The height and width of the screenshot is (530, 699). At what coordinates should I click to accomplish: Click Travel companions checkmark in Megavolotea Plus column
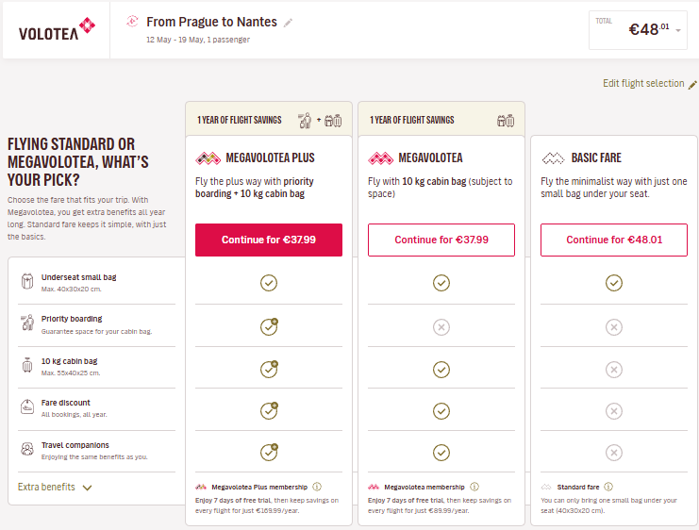coord(269,452)
